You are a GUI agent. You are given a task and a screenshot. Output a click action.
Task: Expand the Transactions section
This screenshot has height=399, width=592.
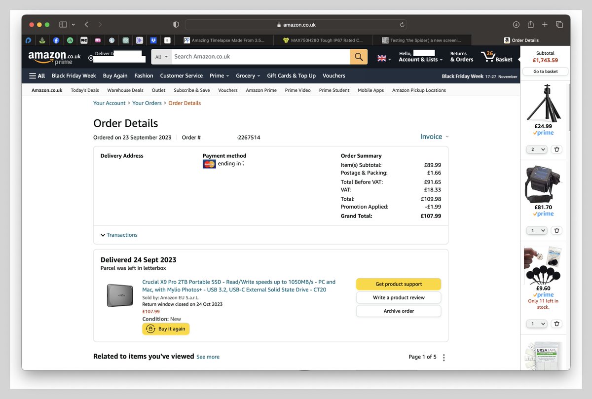click(119, 235)
